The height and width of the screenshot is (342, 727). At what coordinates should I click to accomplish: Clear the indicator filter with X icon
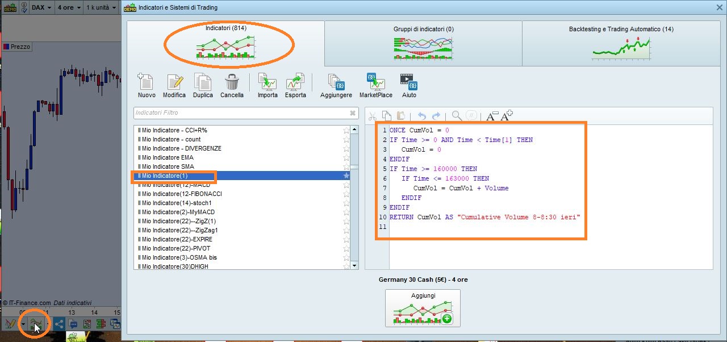(x=353, y=113)
